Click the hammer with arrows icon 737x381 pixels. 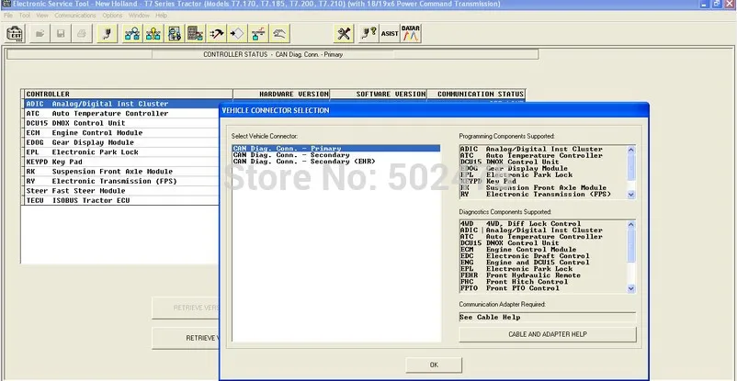pos(216,34)
